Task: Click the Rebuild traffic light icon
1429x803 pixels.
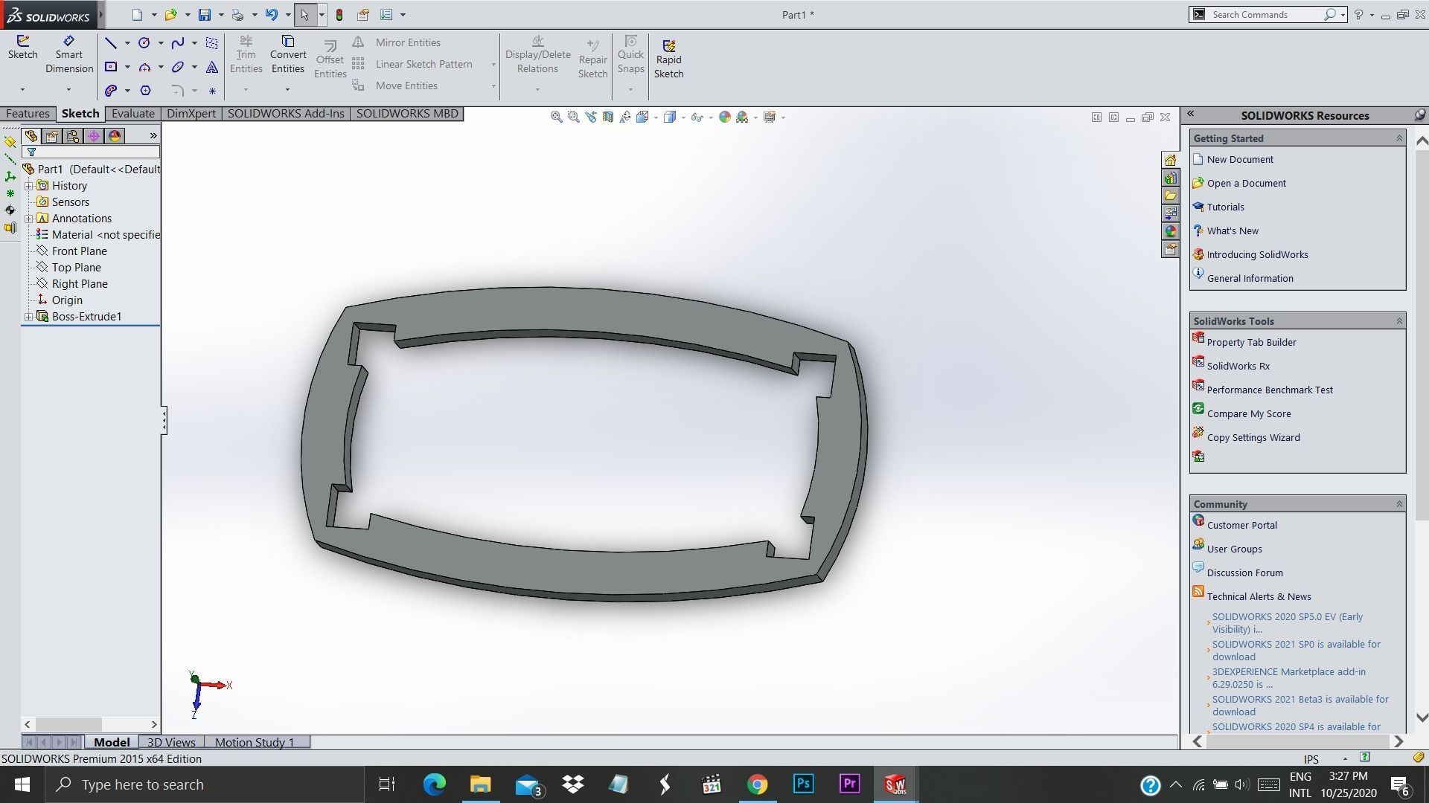Action: click(339, 15)
